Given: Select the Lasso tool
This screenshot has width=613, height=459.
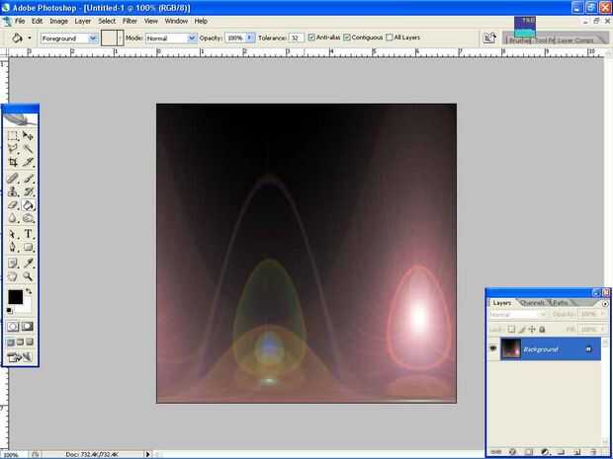Looking at the screenshot, I should click(13, 148).
